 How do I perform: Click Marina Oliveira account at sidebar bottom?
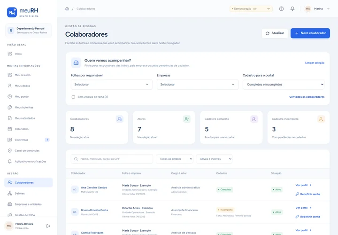24,226
